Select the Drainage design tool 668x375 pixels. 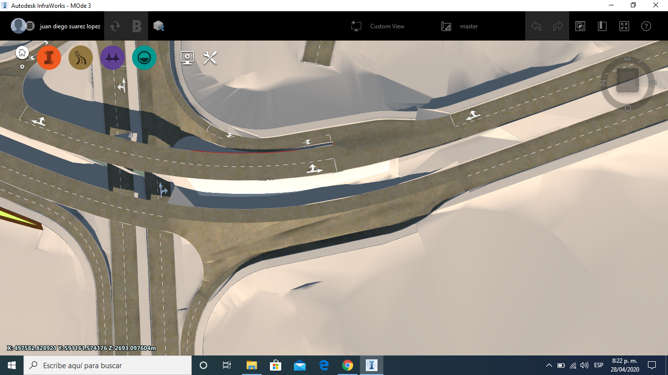pyautogui.click(x=144, y=58)
